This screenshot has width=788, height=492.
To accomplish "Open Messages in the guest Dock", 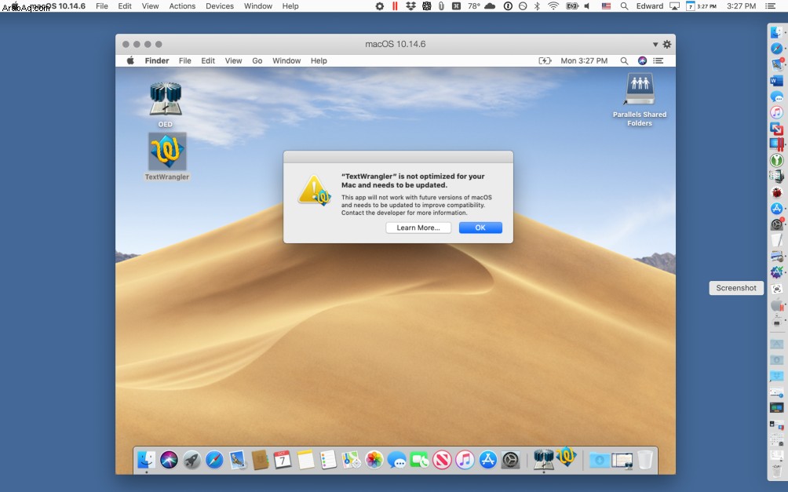I will (396, 459).
